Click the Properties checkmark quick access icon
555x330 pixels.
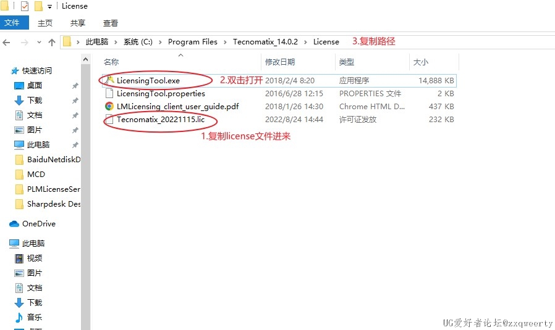click(25, 6)
